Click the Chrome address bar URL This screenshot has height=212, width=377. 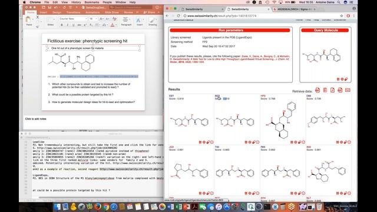tap(221, 16)
